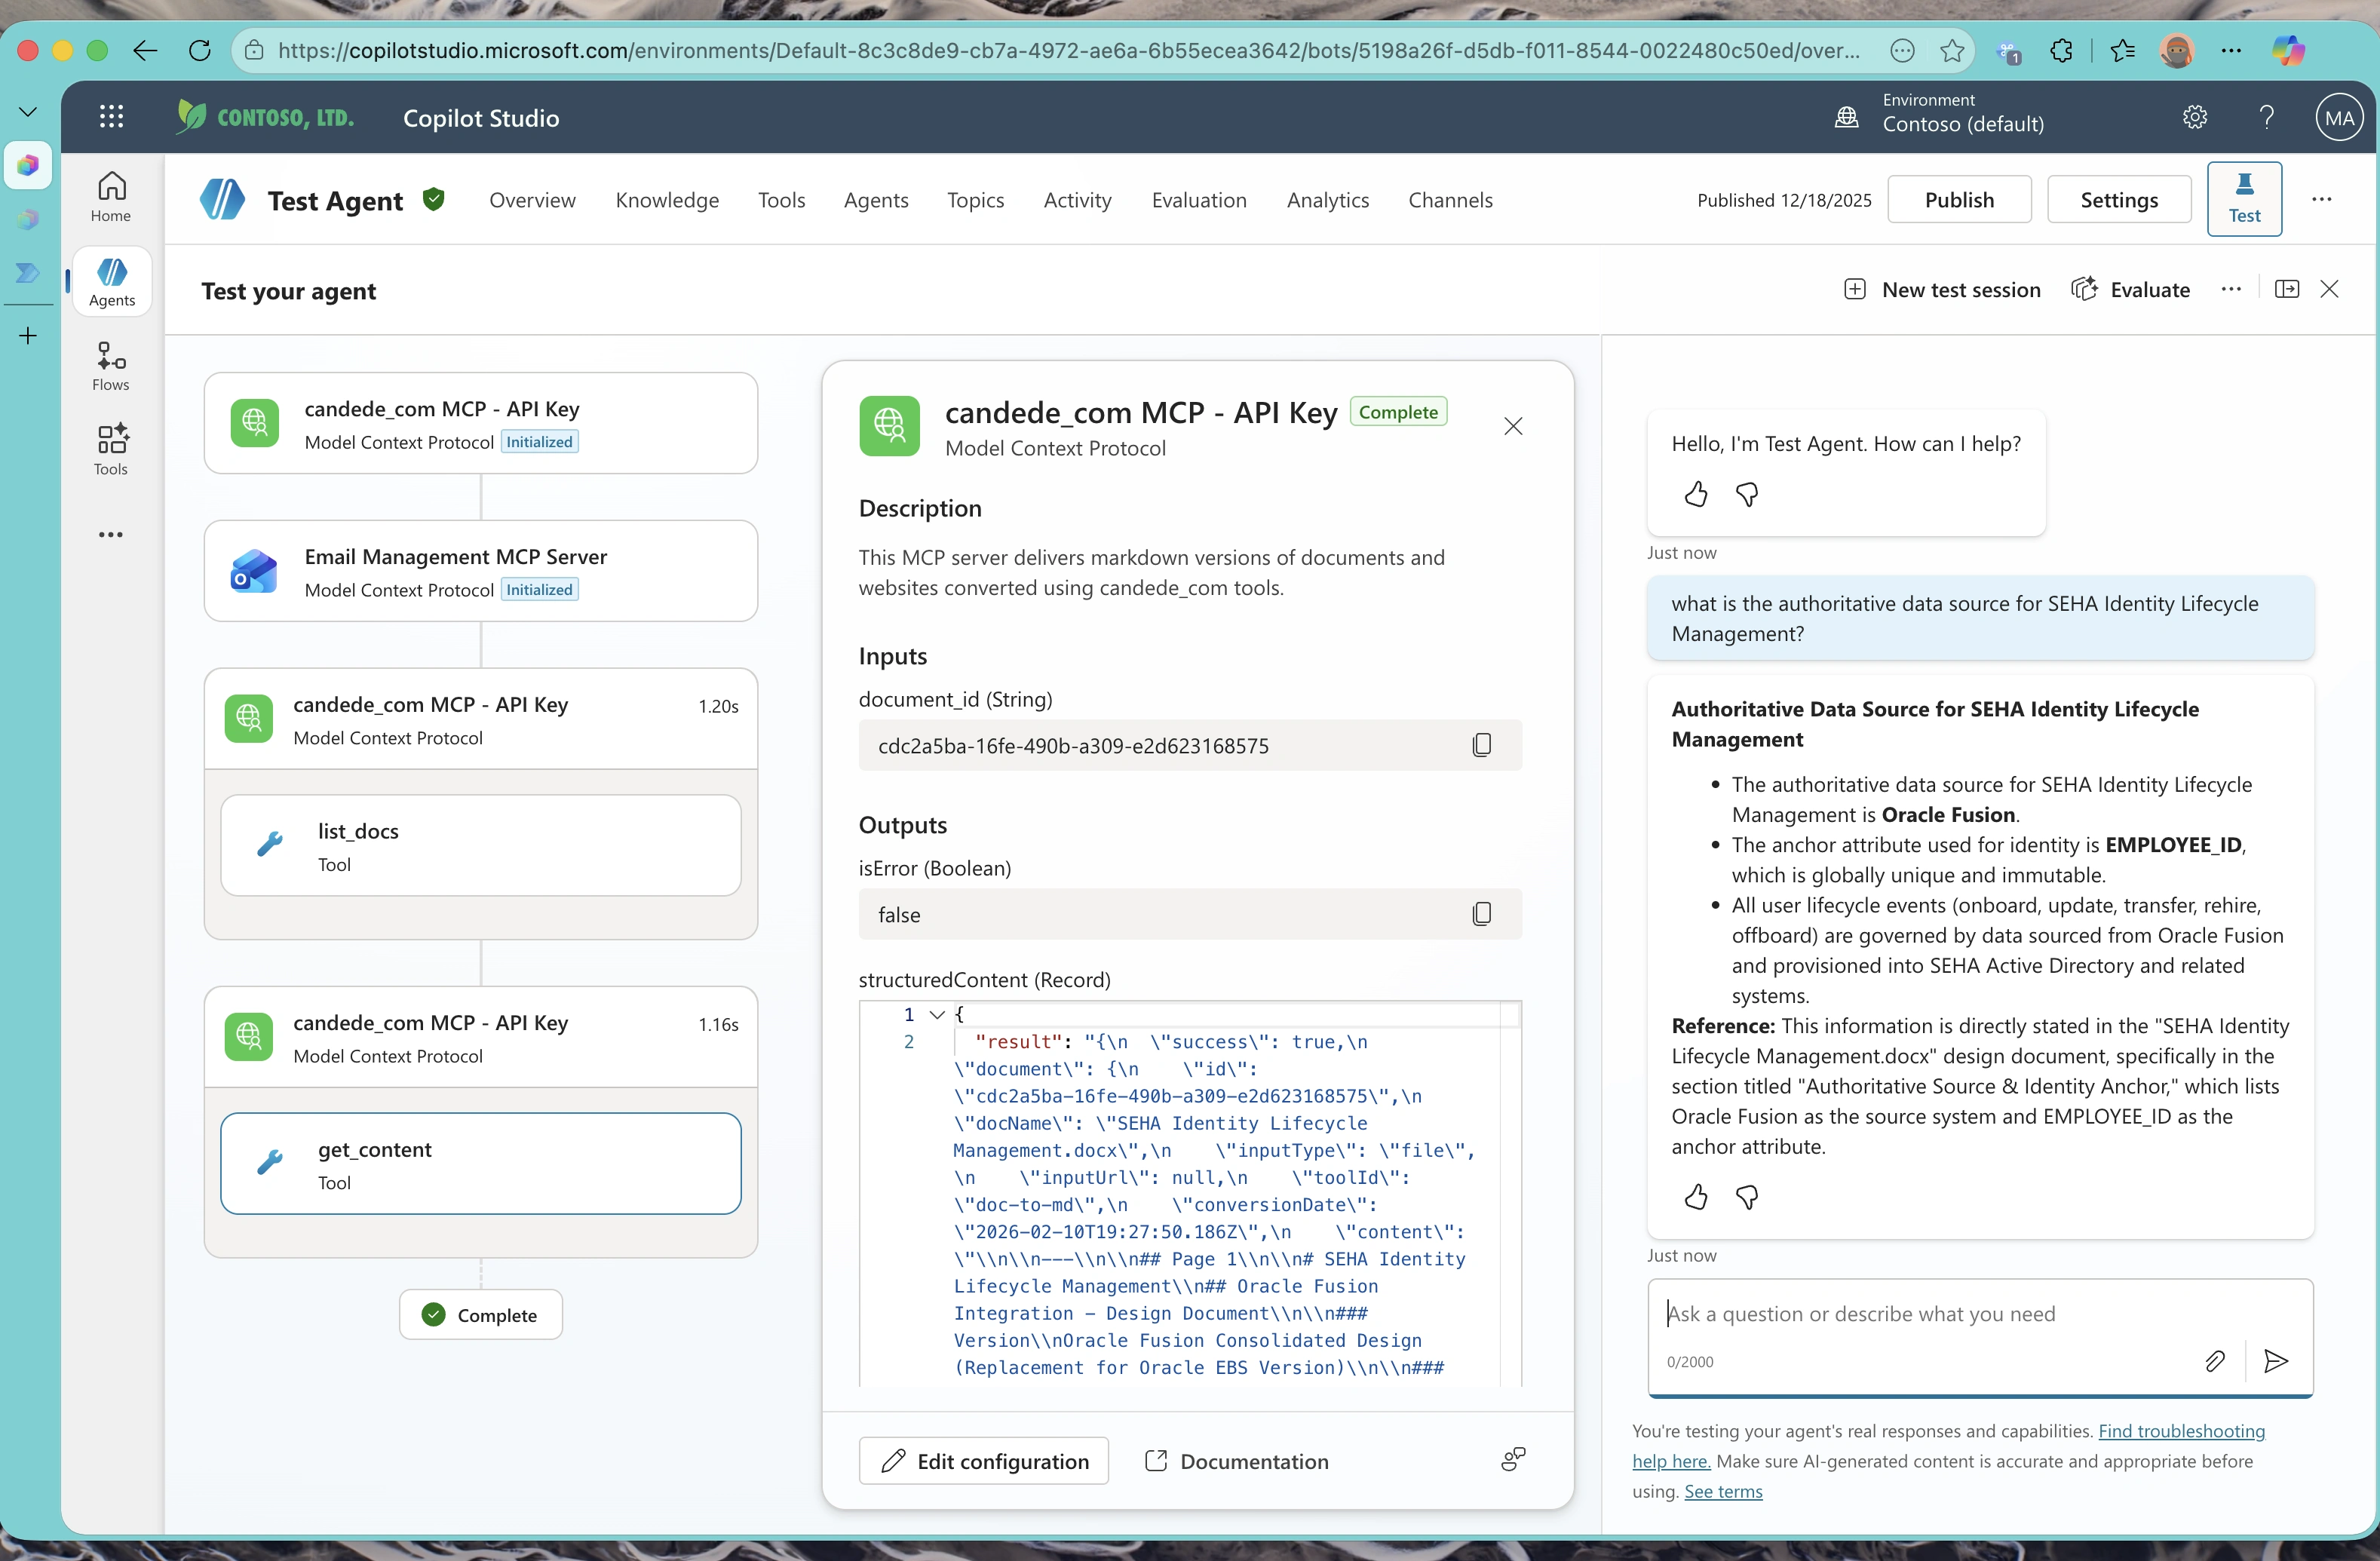Screen dimensions: 2380x1561
Task: Thumbs up the Oracle Fusion answer
Action: click(x=1695, y=1197)
